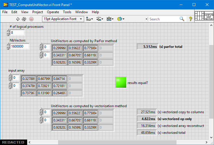214x145 pixels.
Task: Click input array cell 0.32788
Action: pyautogui.click(x=29, y=79)
